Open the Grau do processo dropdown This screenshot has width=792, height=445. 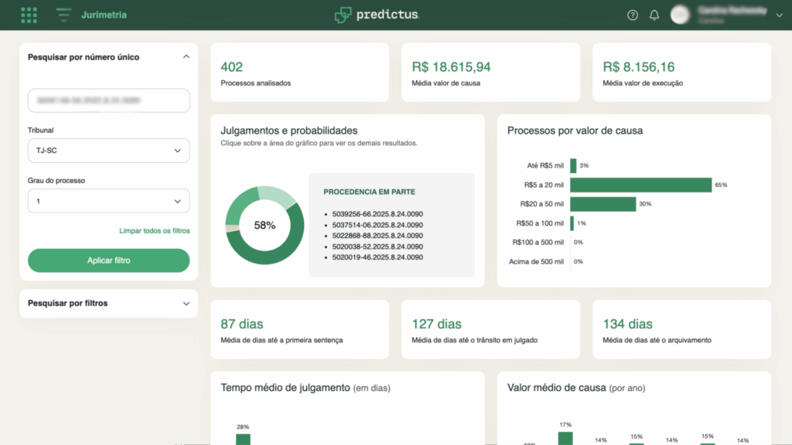point(108,200)
